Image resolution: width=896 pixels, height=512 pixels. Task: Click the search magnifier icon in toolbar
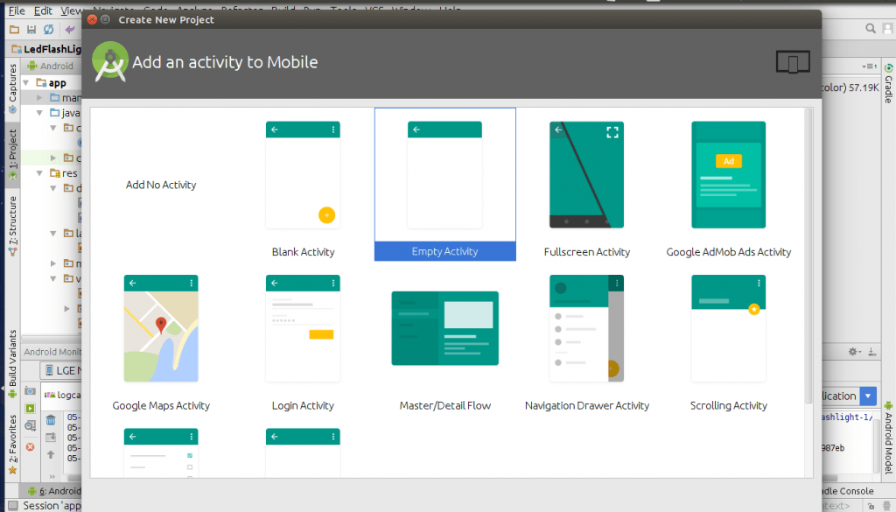point(871,28)
